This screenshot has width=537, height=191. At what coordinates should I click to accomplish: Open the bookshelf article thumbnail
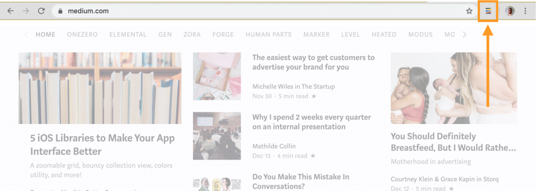(100, 88)
